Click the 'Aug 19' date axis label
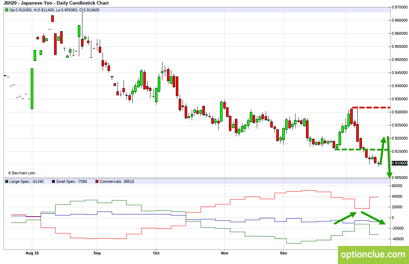The height and width of the screenshot is (264, 409). [32, 253]
